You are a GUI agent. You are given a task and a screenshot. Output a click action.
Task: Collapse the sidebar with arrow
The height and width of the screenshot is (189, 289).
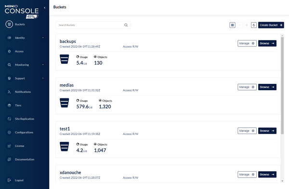[x=45, y=8]
